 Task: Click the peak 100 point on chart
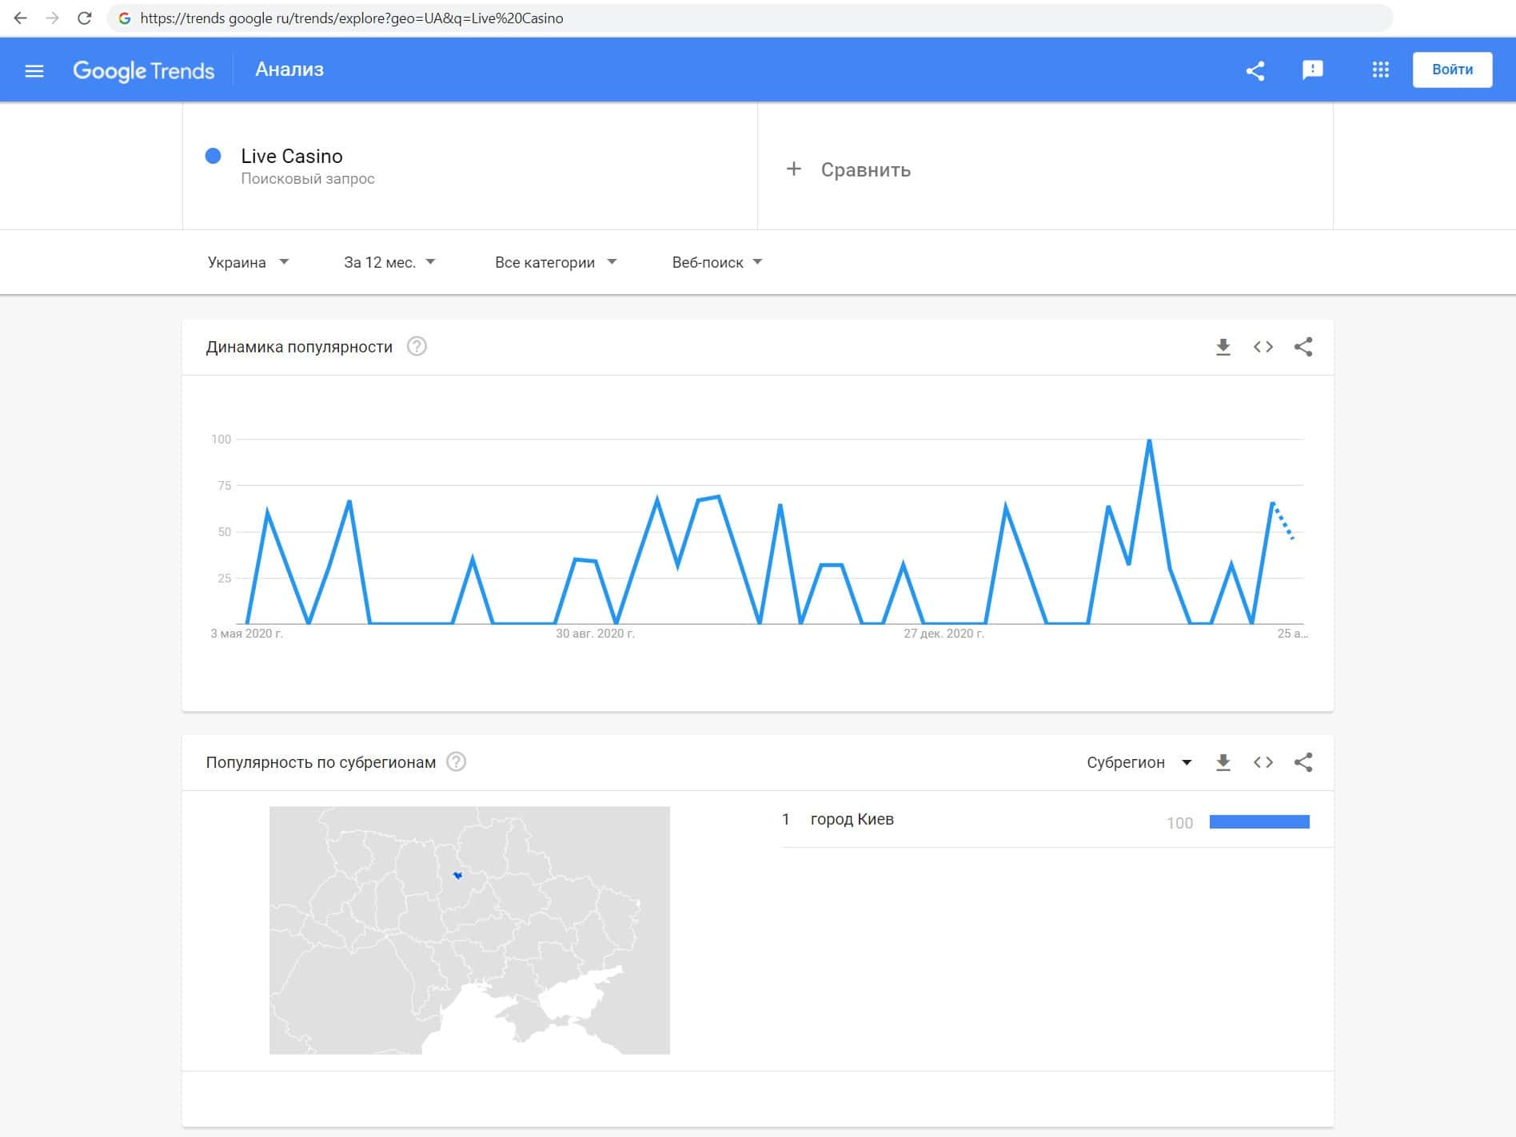[1149, 439]
